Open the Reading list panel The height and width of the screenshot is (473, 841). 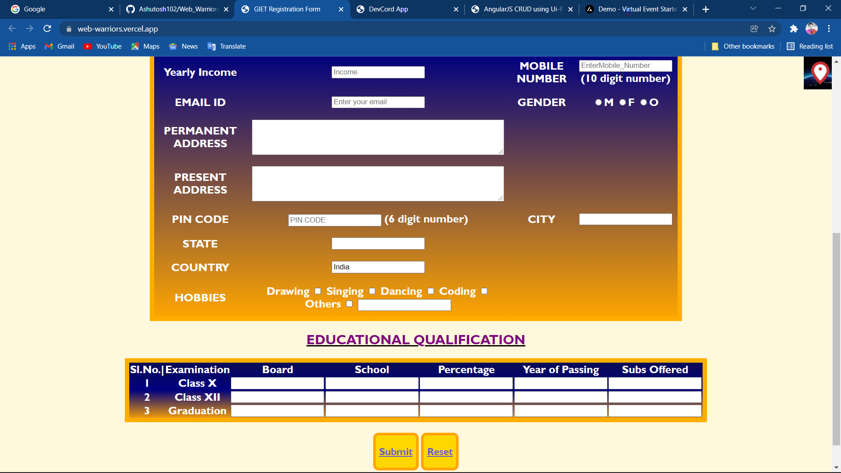(810, 46)
